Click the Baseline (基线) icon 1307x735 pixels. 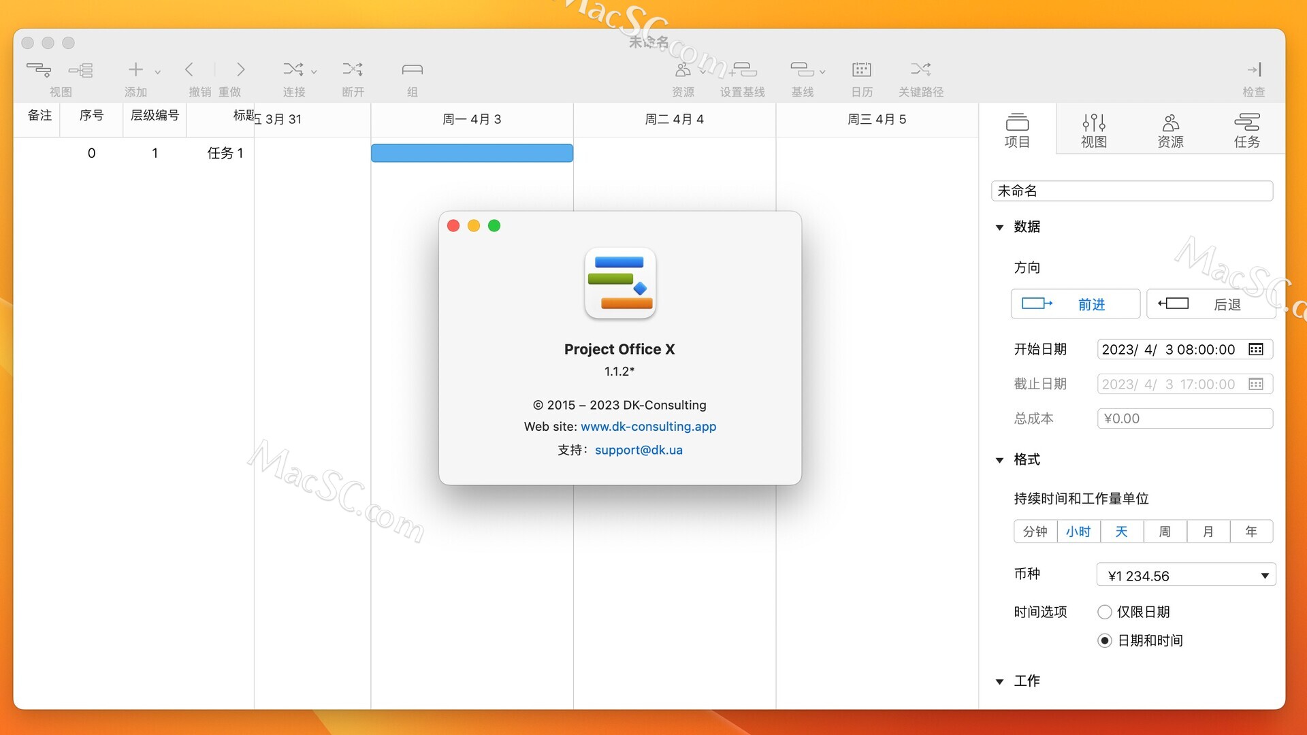click(802, 69)
